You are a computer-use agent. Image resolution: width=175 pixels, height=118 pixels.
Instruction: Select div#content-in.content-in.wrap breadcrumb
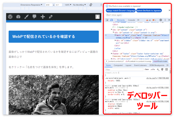click(x=138, y=61)
